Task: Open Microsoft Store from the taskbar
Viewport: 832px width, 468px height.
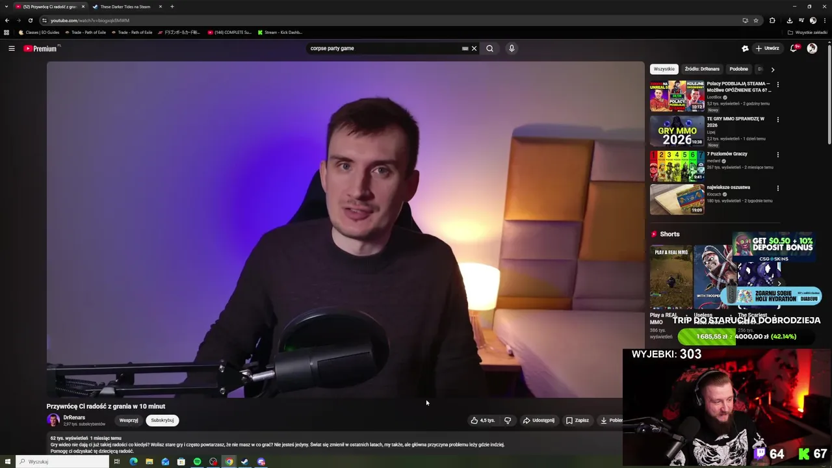Action: point(181,461)
